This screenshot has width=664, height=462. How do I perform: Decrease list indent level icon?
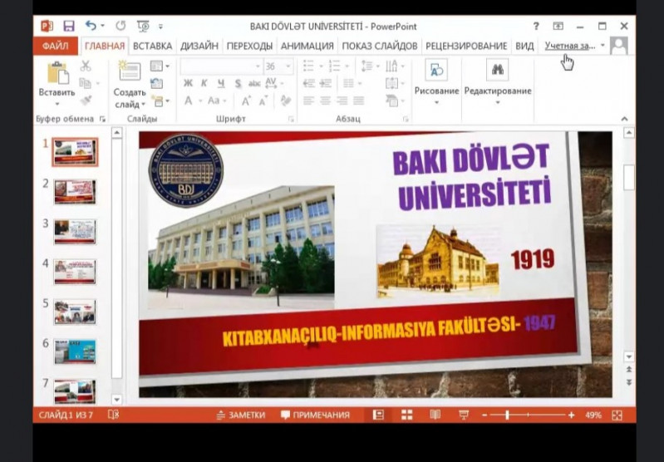(x=308, y=83)
